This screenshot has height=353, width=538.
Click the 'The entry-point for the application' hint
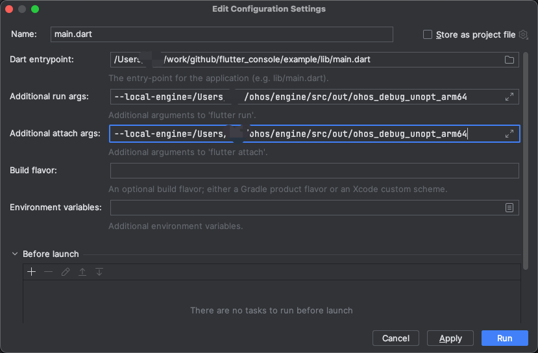point(219,79)
